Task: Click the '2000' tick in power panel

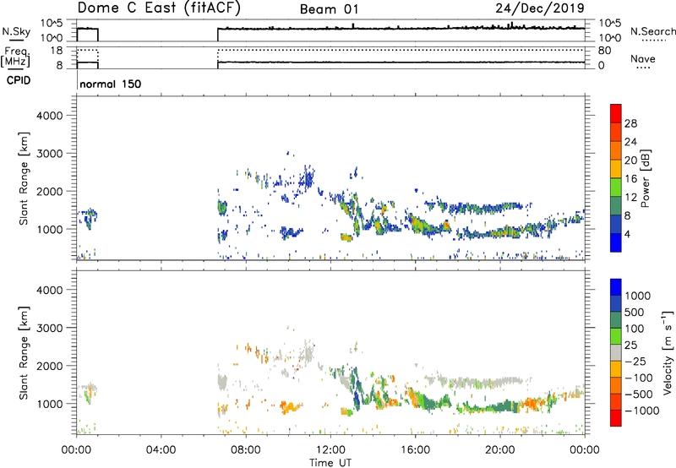Action: click(x=49, y=191)
